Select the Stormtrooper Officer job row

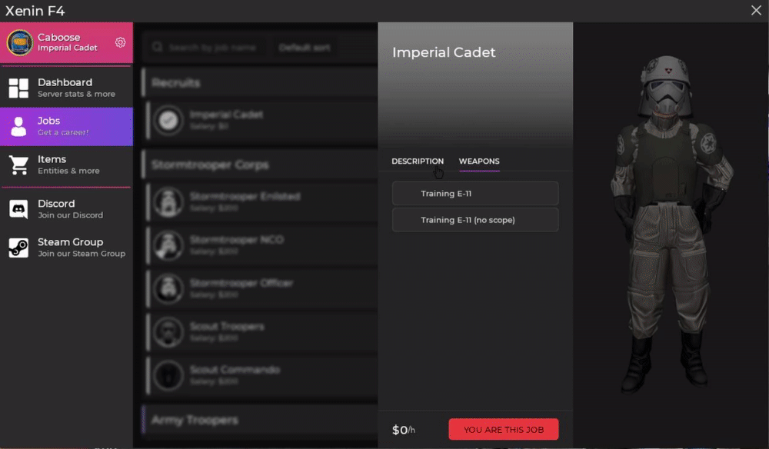point(262,289)
